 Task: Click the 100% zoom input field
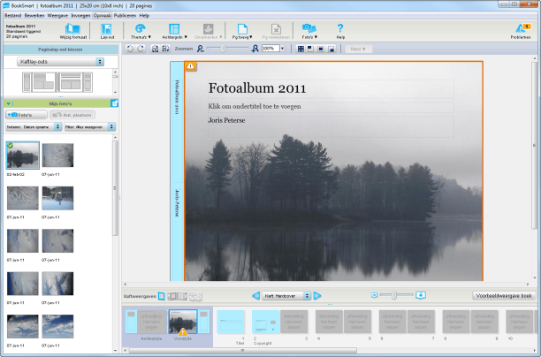click(x=270, y=49)
